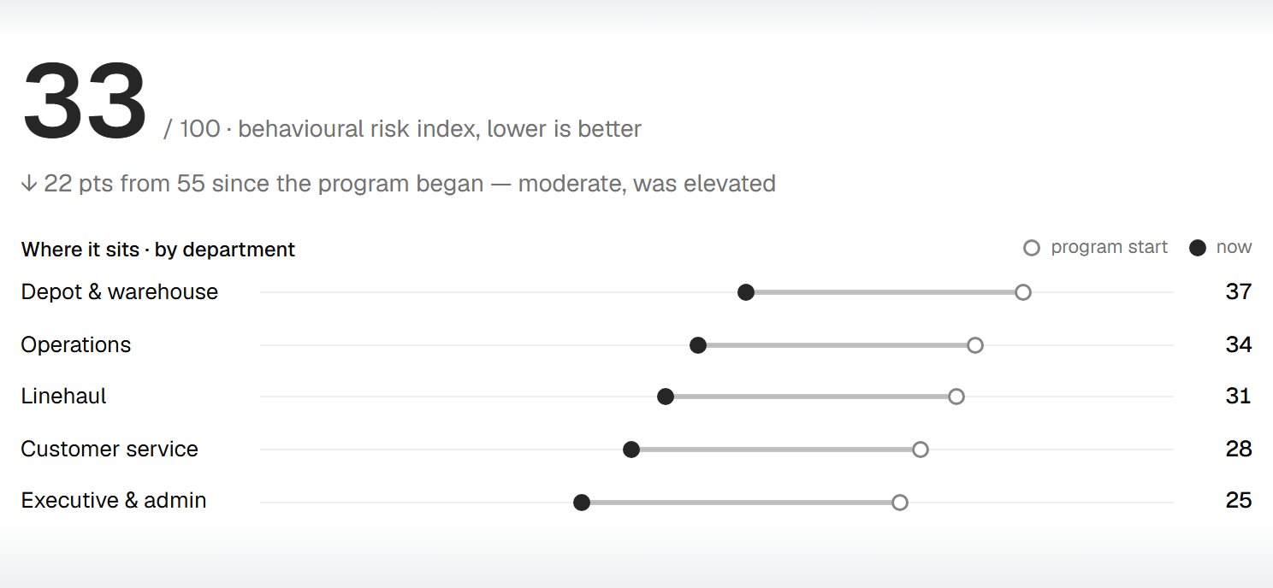Toggle the 'now' legend marker
Image resolution: width=1273 pixels, height=588 pixels.
click(1199, 248)
